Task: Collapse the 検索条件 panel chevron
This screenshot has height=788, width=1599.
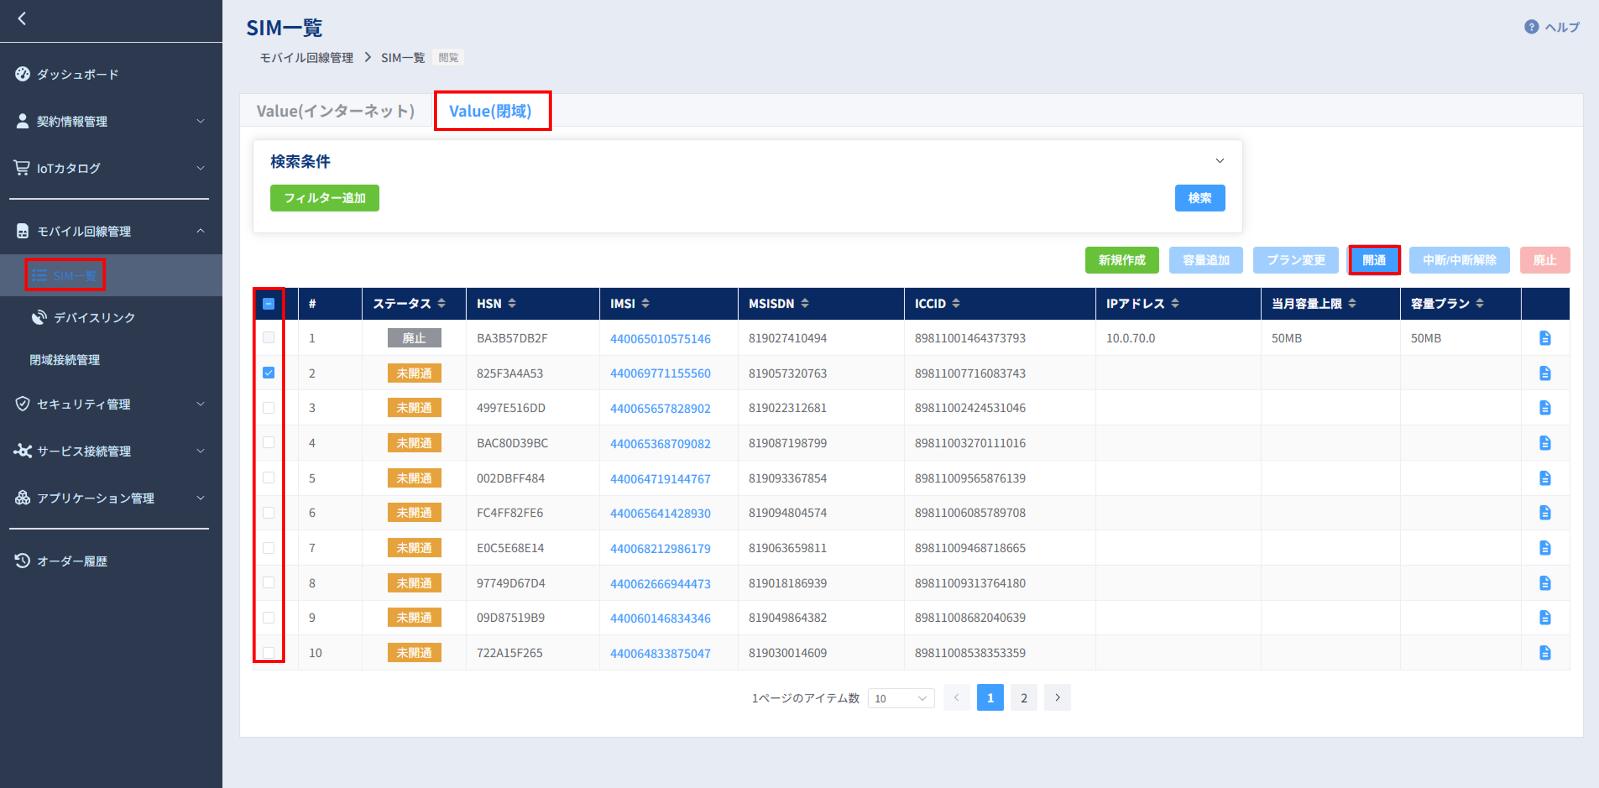Action: click(x=1219, y=161)
